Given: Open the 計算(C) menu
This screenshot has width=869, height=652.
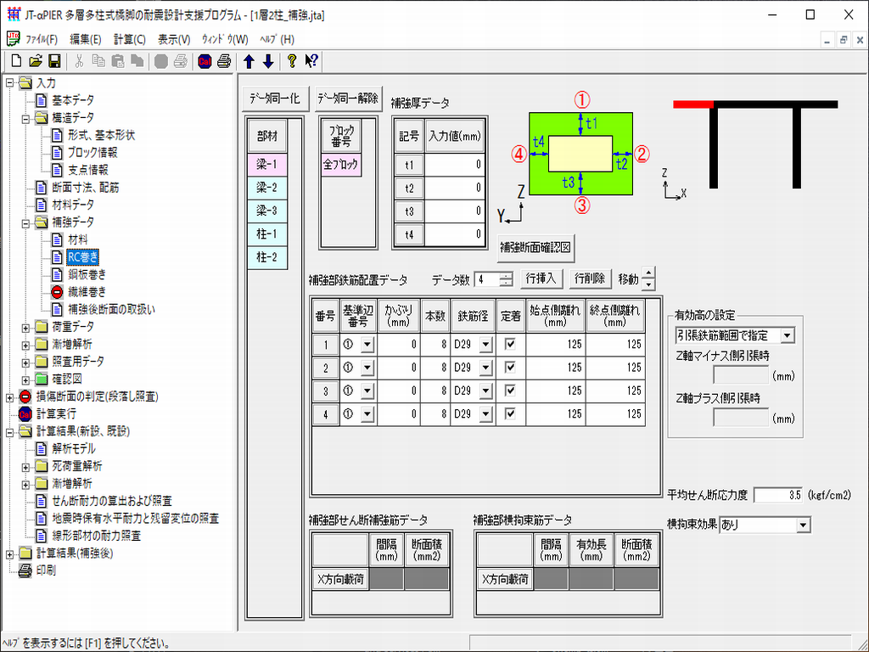Looking at the screenshot, I should pos(130,39).
